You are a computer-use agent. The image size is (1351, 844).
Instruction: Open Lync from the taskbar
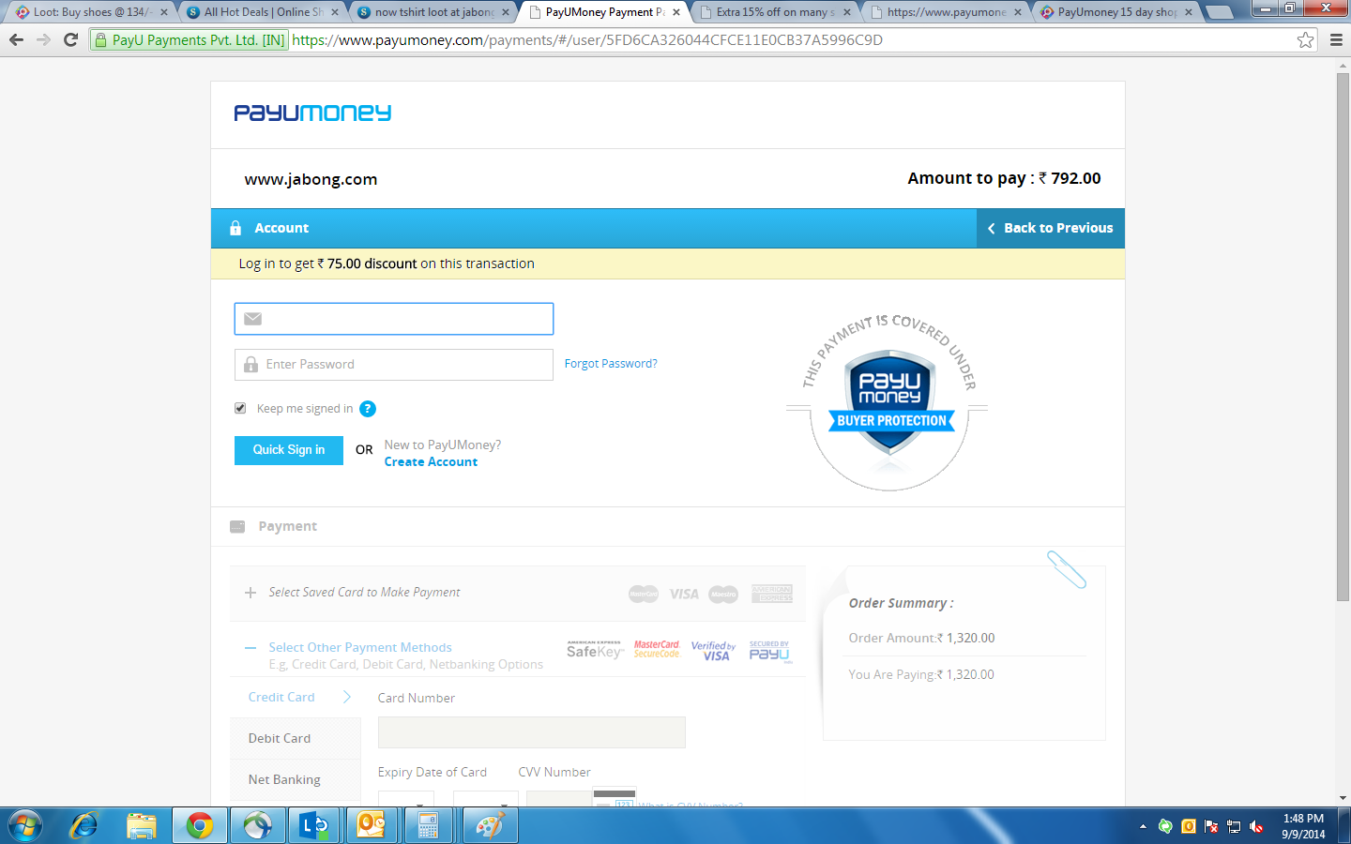click(x=314, y=826)
